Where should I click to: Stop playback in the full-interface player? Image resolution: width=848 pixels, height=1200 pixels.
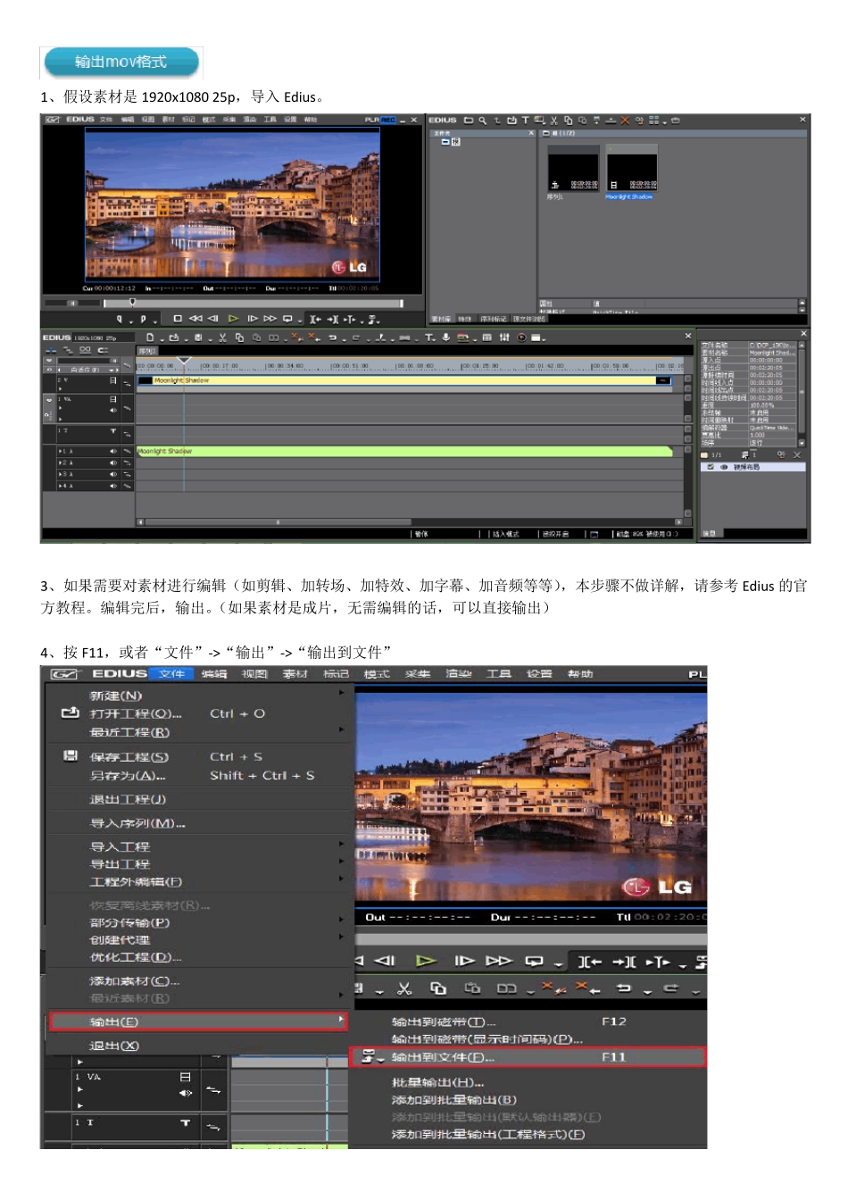coord(178,319)
